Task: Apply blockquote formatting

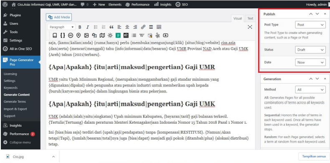Action: pos(112,27)
